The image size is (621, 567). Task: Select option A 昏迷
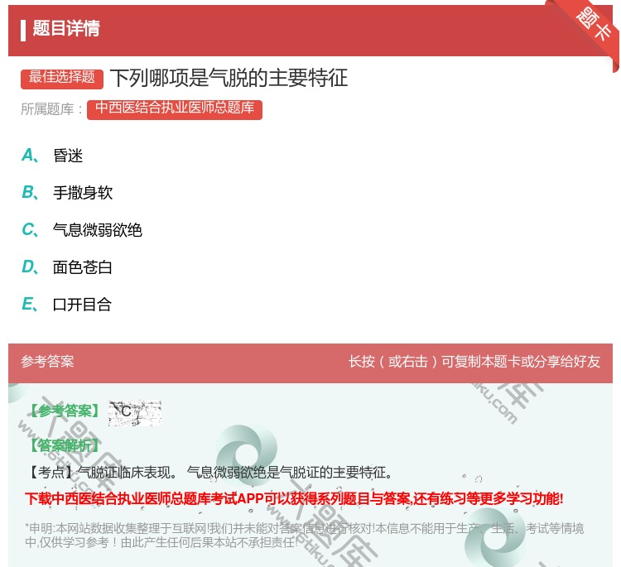[x=68, y=156]
